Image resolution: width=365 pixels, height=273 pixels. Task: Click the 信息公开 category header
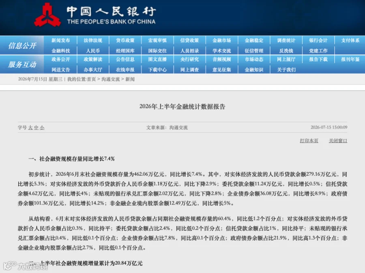(22, 45)
